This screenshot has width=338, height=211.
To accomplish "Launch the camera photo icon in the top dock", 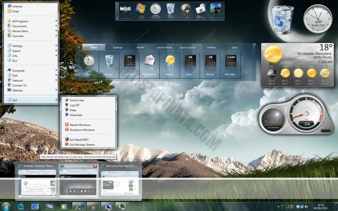I will pyautogui.click(x=215, y=9).
